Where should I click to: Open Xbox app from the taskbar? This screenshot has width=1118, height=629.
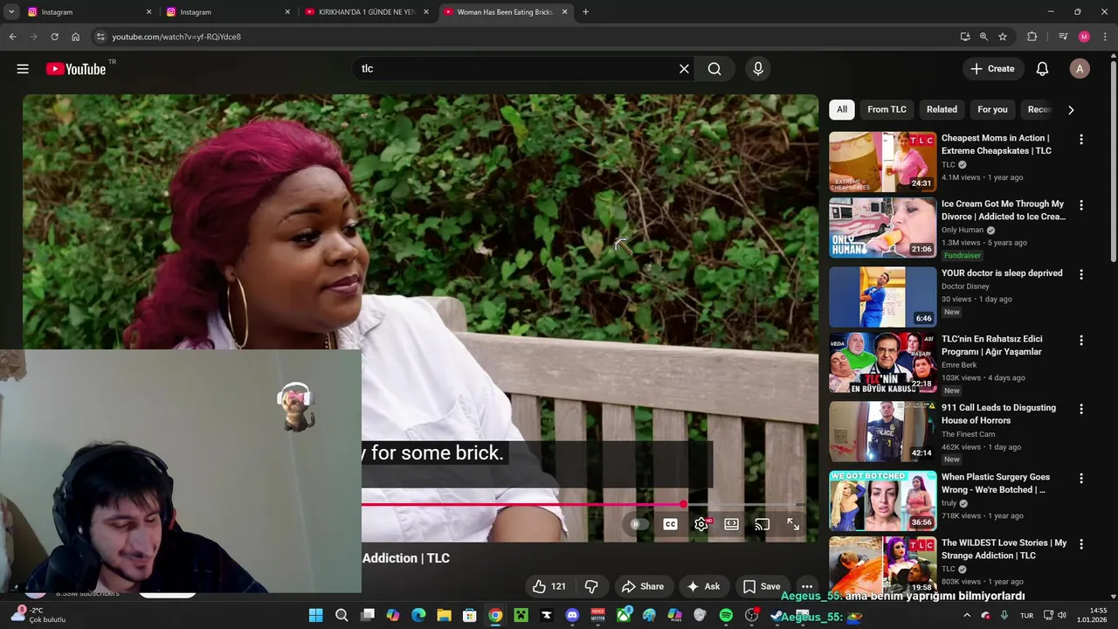pyautogui.click(x=624, y=615)
